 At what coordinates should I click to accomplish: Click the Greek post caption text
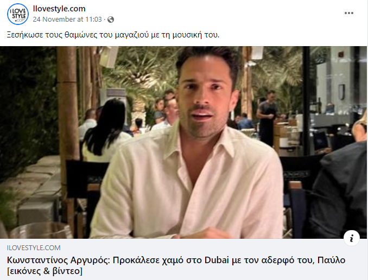tap(113, 35)
